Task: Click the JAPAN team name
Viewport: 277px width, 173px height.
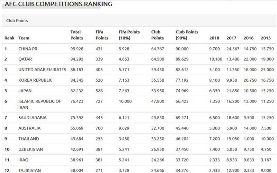Action: click(25, 91)
